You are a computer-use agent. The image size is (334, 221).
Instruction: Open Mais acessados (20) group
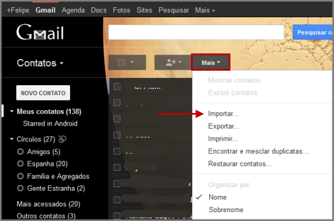point(48,204)
